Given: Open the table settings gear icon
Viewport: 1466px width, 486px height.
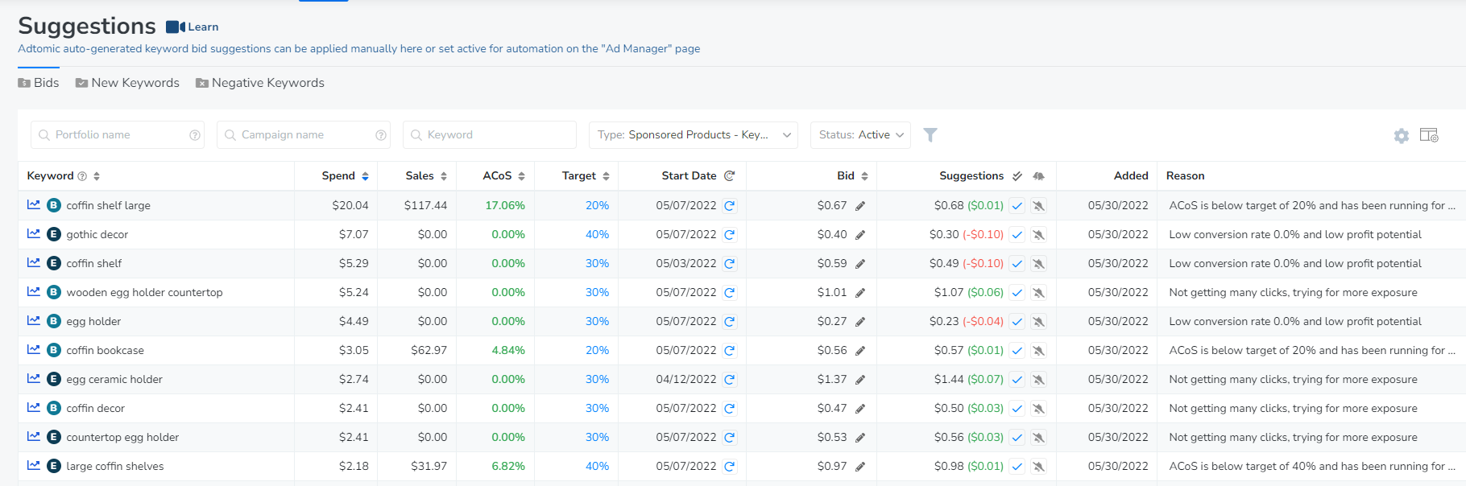Looking at the screenshot, I should click(1402, 136).
